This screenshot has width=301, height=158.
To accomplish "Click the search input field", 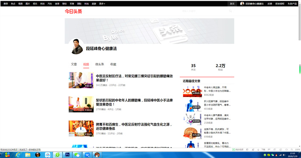I will click(x=204, y=11).
